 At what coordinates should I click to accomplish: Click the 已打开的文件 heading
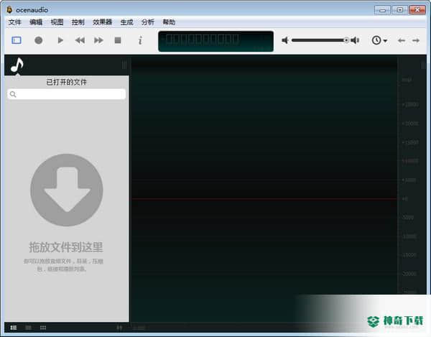click(x=66, y=82)
